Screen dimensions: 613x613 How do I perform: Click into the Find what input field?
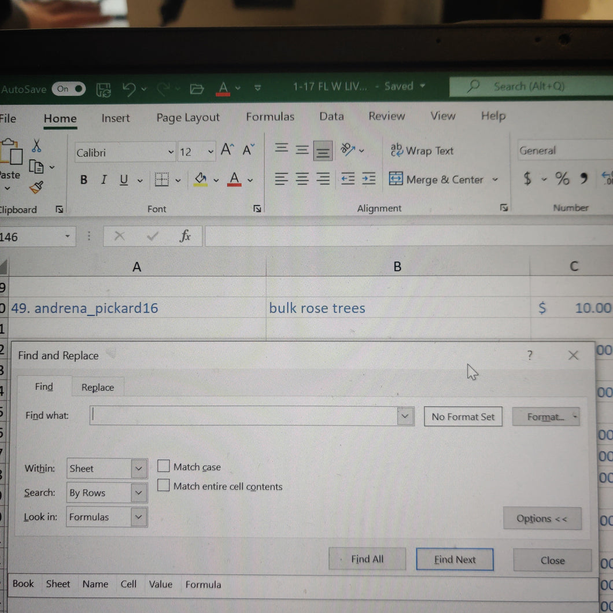[x=244, y=416]
